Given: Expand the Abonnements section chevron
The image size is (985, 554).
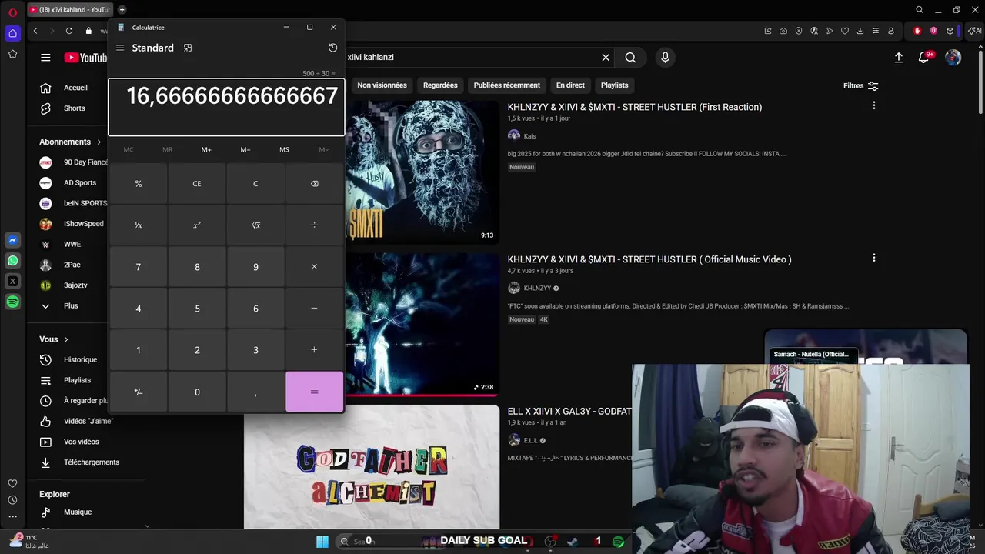Looking at the screenshot, I should pyautogui.click(x=98, y=142).
